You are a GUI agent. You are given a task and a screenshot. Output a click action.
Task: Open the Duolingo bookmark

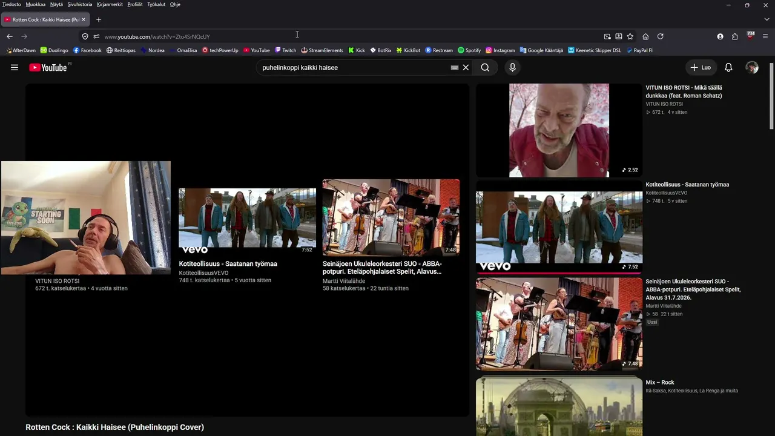[x=54, y=50]
